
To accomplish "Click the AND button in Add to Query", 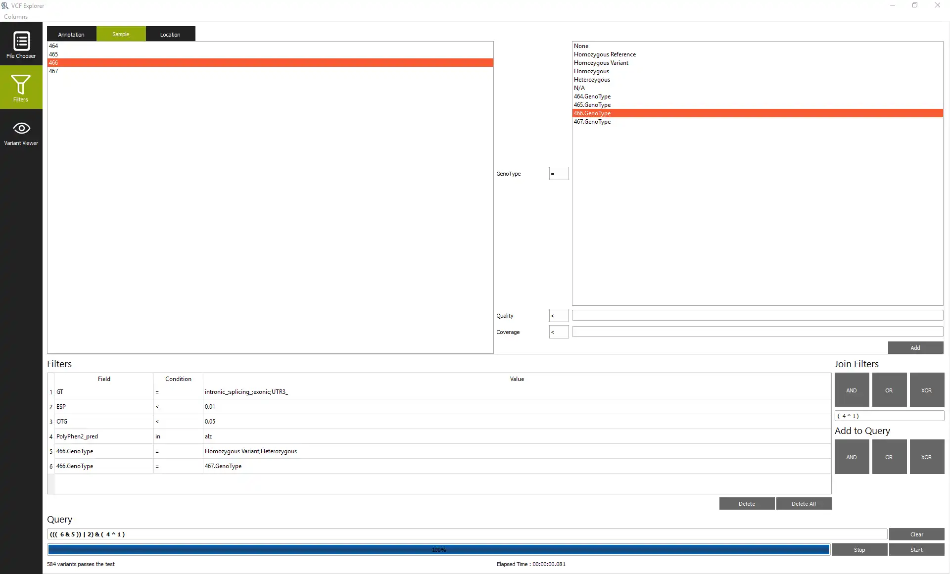I will pyautogui.click(x=852, y=457).
